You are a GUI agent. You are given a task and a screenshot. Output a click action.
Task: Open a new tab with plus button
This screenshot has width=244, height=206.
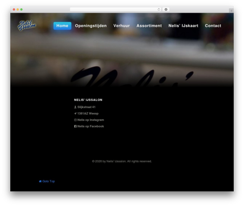231,11
